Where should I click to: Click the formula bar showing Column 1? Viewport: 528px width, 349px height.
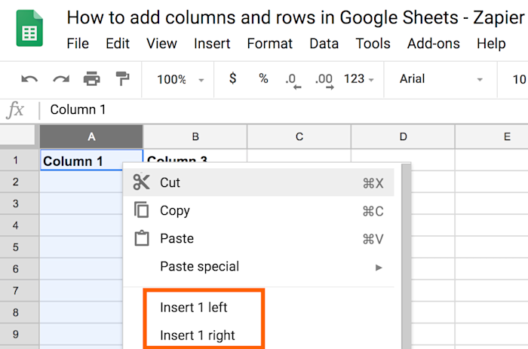pos(283,110)
